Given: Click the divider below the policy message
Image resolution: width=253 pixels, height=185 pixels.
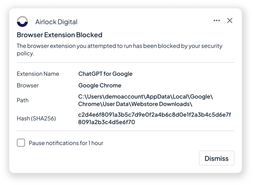Looking at the screenshot, I should (125, 62).
